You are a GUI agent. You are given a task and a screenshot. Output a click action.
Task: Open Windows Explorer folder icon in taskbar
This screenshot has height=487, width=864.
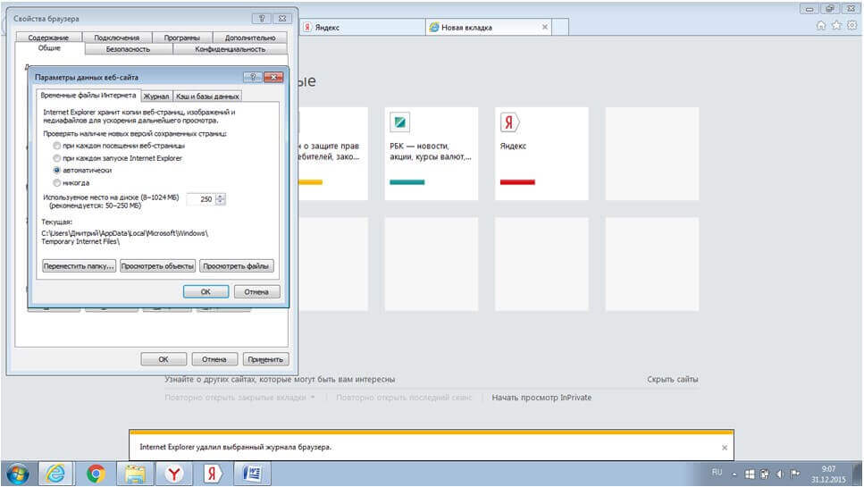(x=135, y=473)
